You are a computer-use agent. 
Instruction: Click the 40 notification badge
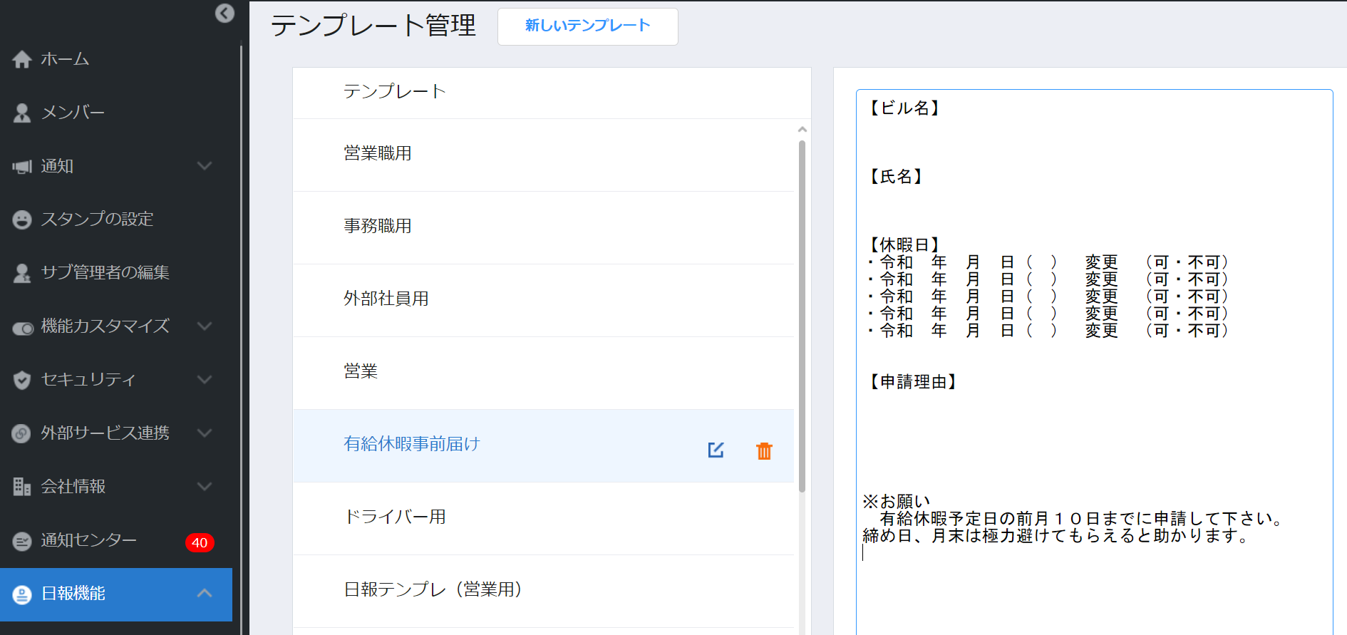(x=200, y=542)
